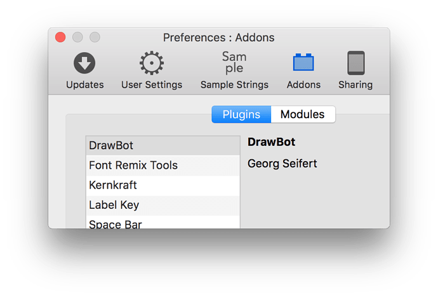Screen dimensions: 438x297
Task: Open the Sharing phone icon
Action: (355, 63)
